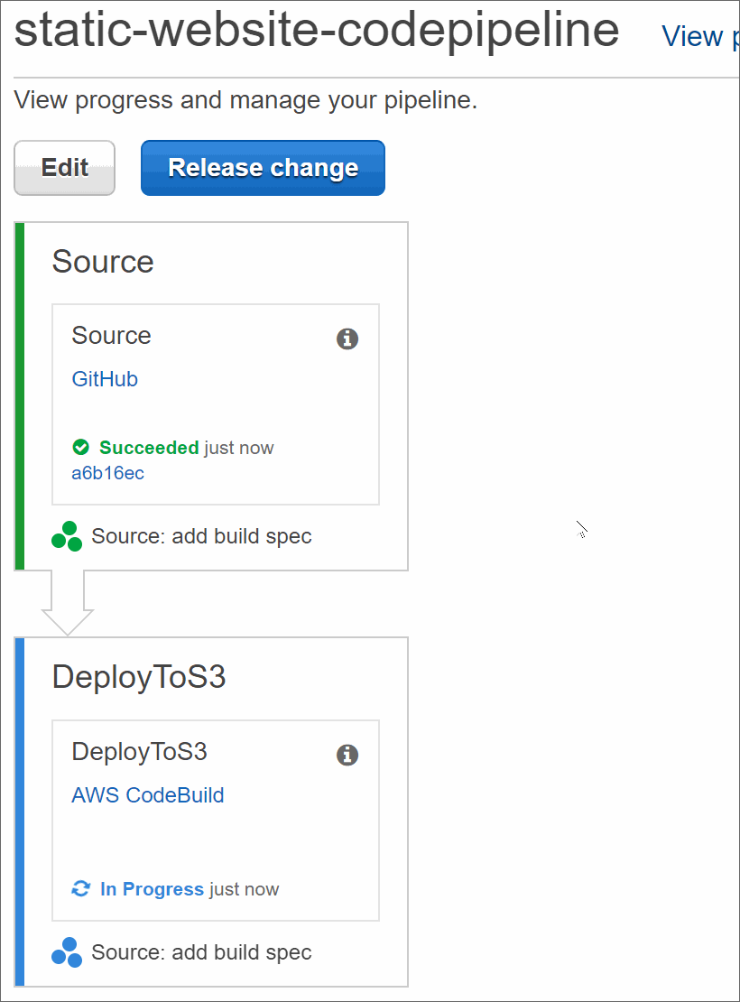Open the GitHub source provider link
The image size is (740, 1002).
105,379
